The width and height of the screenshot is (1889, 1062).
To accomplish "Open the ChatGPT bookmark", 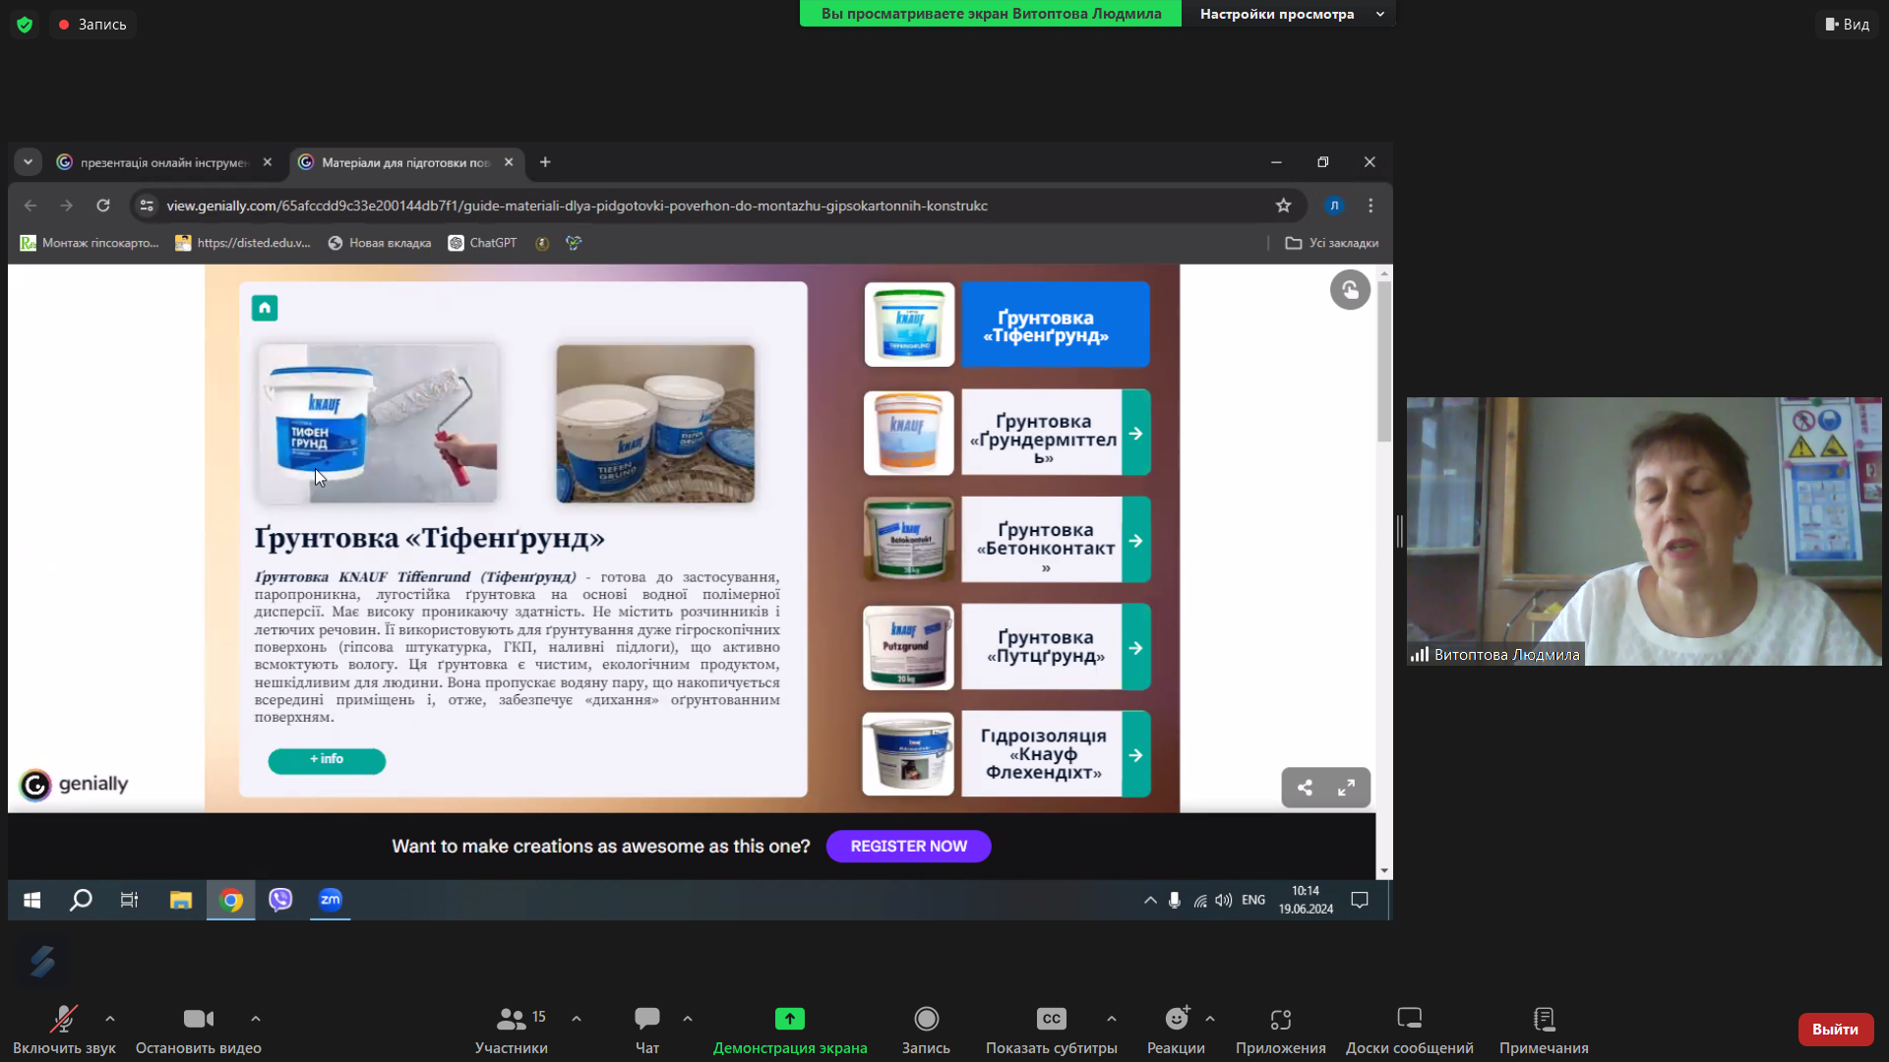I will coord(482,243).
